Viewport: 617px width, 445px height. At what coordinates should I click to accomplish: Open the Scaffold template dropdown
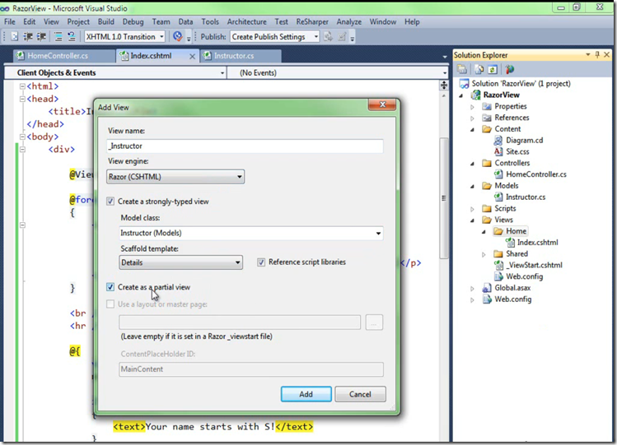coord(180,262)
